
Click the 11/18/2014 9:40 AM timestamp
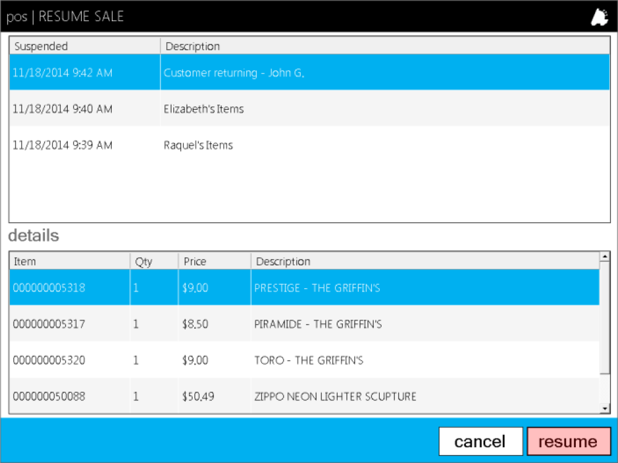click(63, 109)
